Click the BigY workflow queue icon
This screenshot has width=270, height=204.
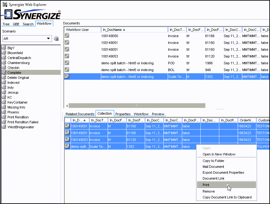[x=4, y=48]
